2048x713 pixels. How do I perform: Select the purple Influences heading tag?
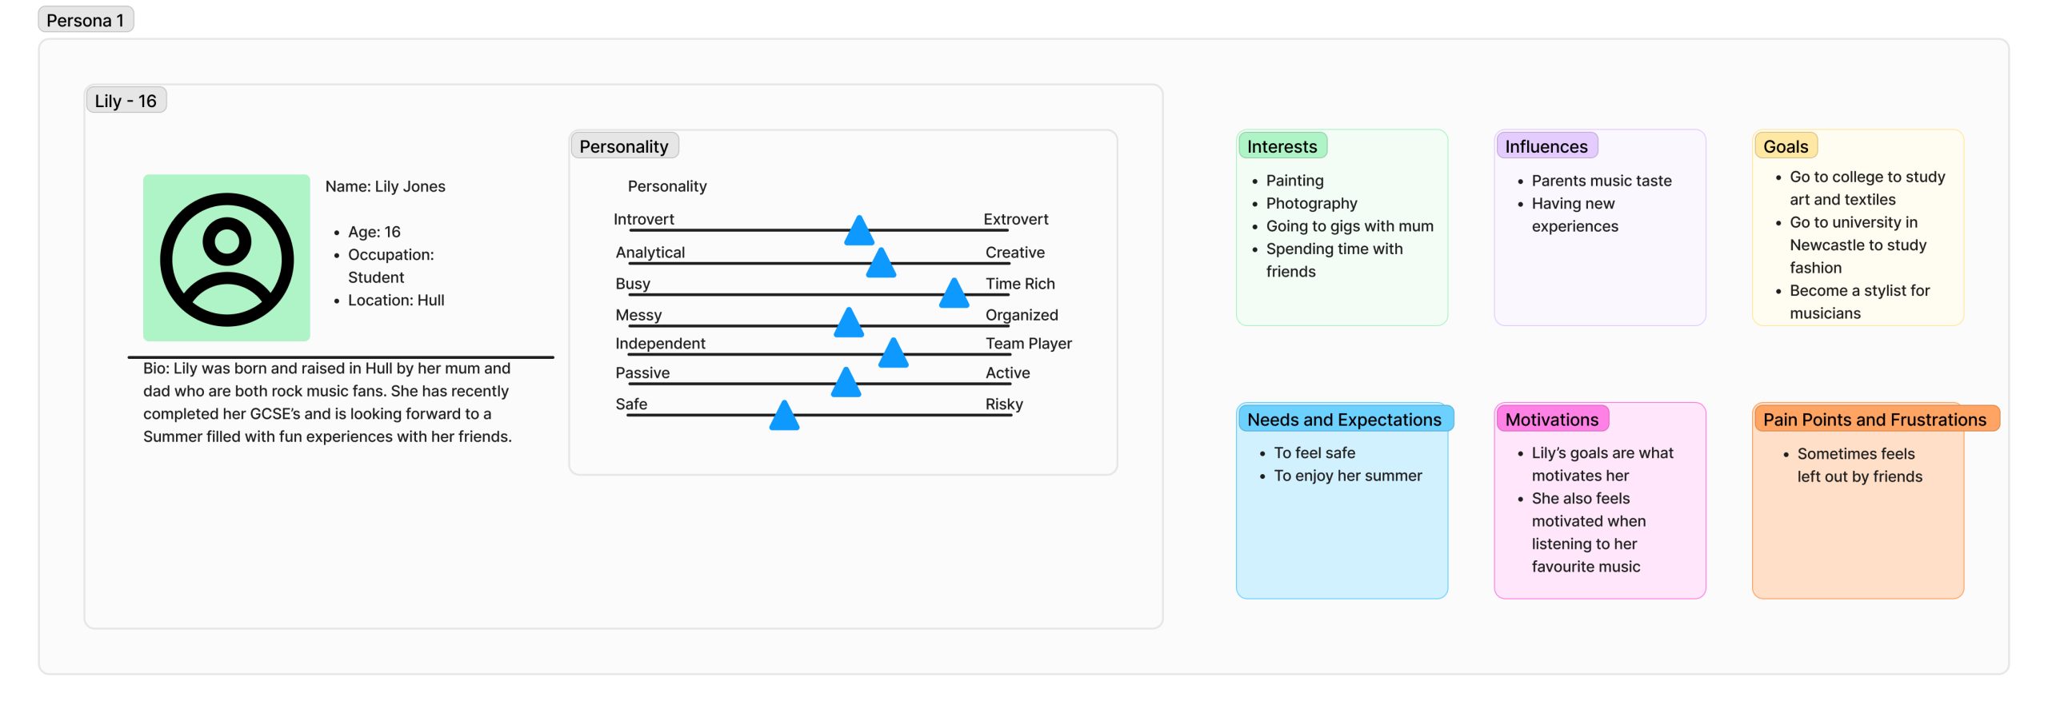click(x=1546, y=146)
